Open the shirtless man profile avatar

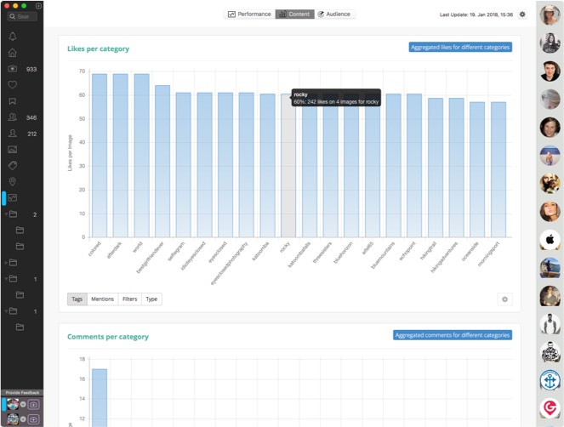tap(550, 324)
